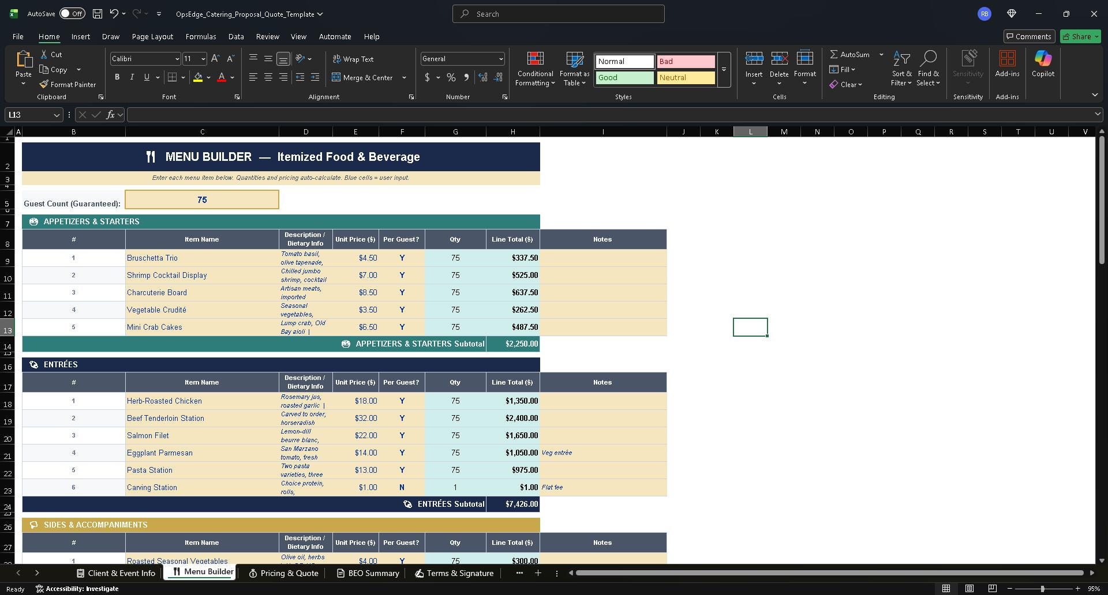Open the BEO Summary sheet tab
Screen dimensions: 1108x595
tap(368, 573)
